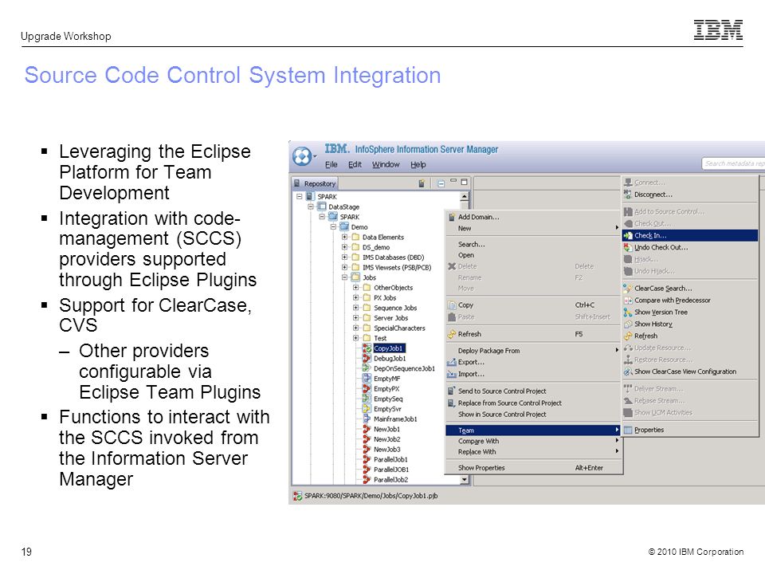Expand the IMS Databases (DBD) folder
The image size is (765, 574).
point(344,258)
